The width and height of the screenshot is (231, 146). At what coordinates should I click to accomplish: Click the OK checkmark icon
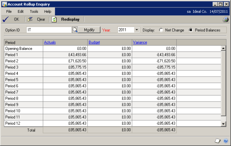click(6, 19)
